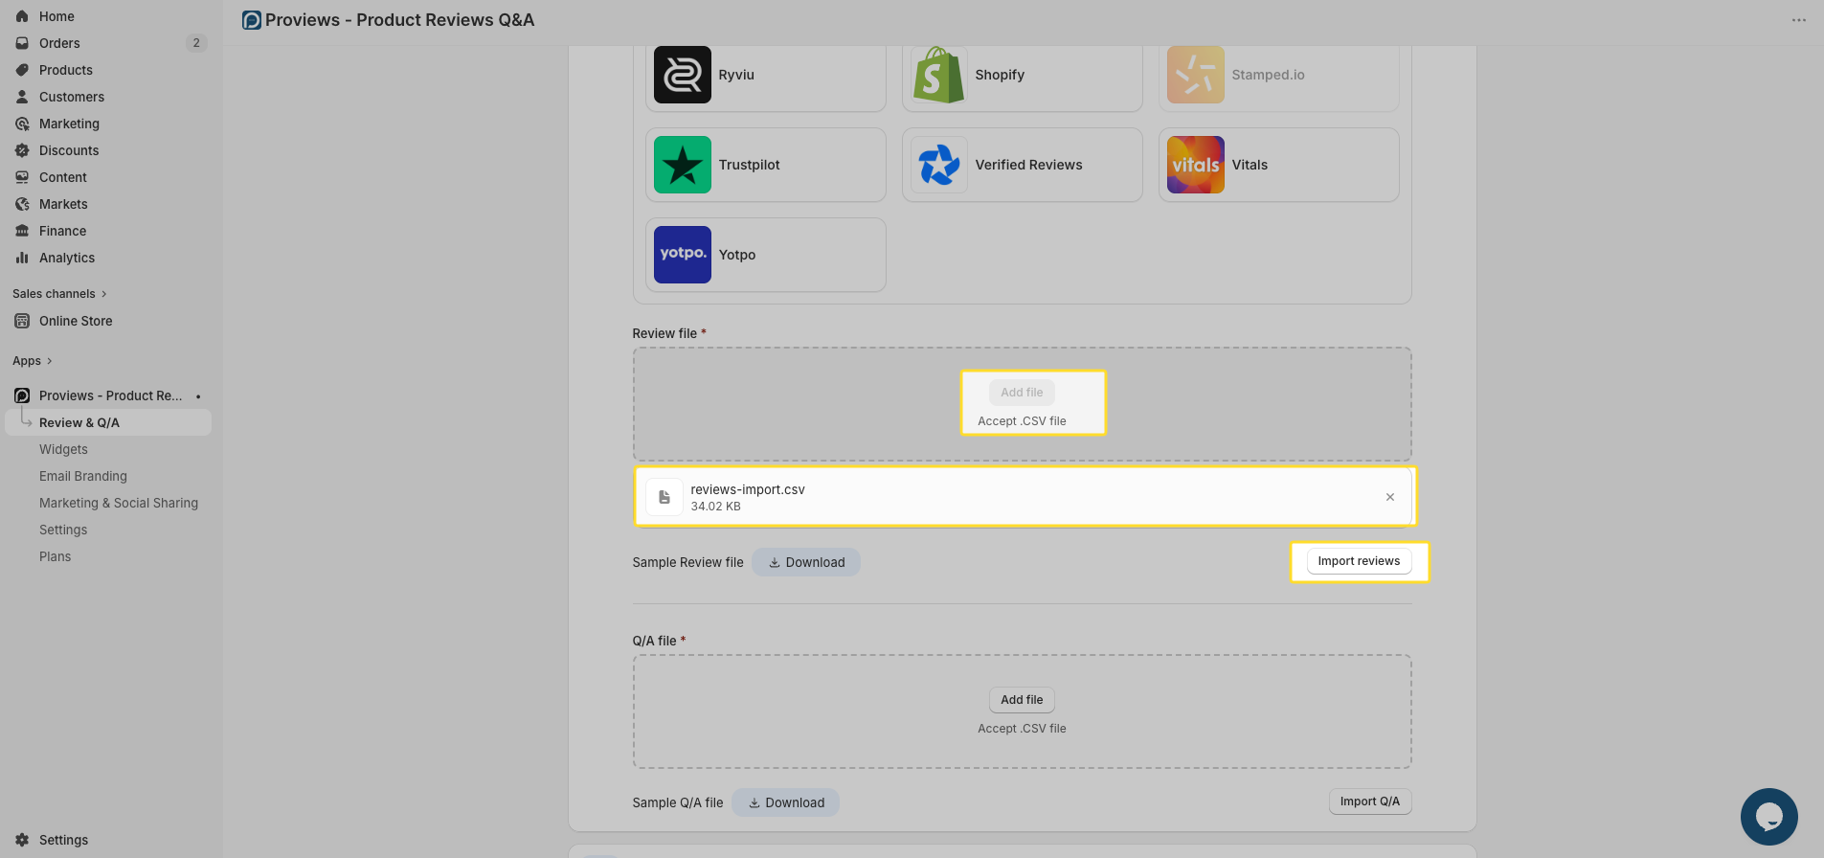1824x858 pixels.
Task: Open the Review & Q/A submenu
Action: click(x=108, y=422)
